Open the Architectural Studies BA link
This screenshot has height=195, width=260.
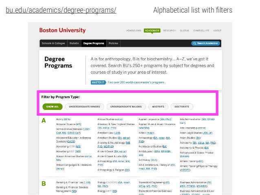click(165, 147)
